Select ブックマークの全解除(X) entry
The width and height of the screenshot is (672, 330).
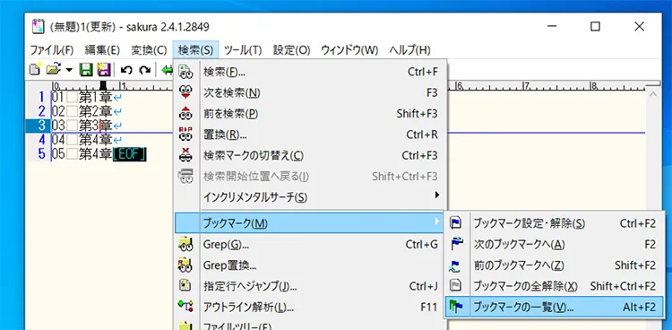(555, 286)
